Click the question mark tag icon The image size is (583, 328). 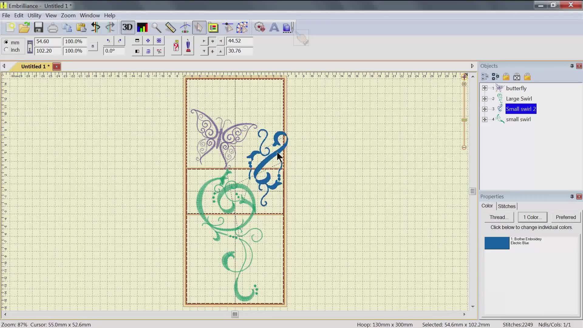[176, 46]
